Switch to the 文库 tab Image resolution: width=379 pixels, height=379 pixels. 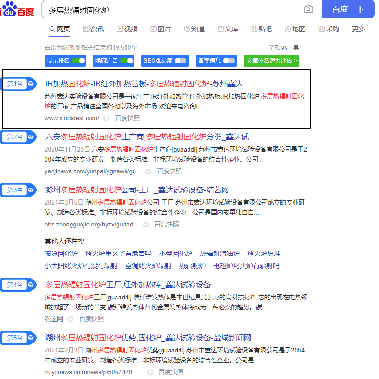point(228,29)
